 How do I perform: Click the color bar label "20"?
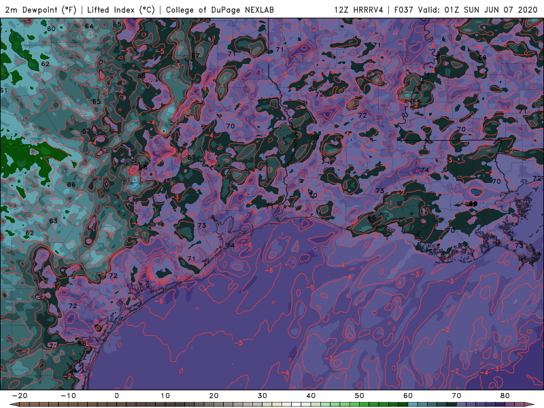[x=214, y=396]
